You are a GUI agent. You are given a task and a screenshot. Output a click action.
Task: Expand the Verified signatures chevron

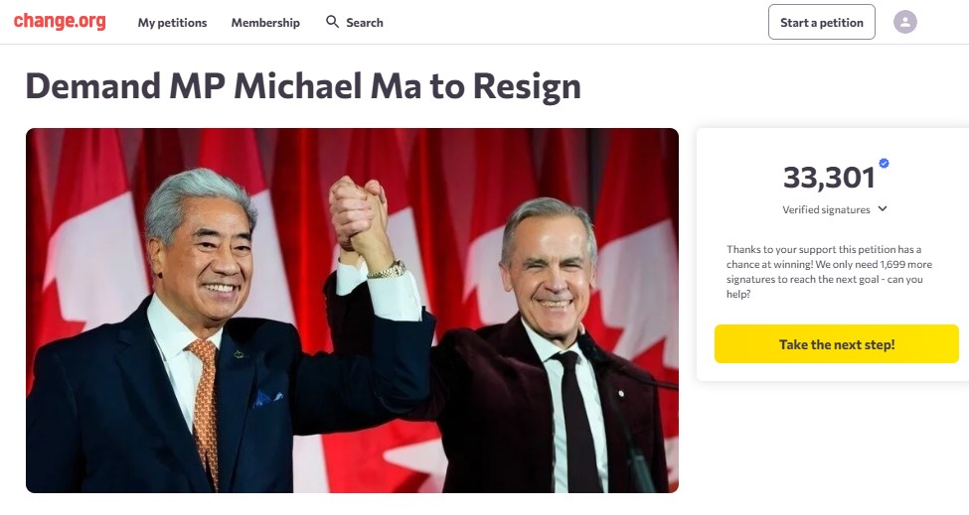coord(883,209)
